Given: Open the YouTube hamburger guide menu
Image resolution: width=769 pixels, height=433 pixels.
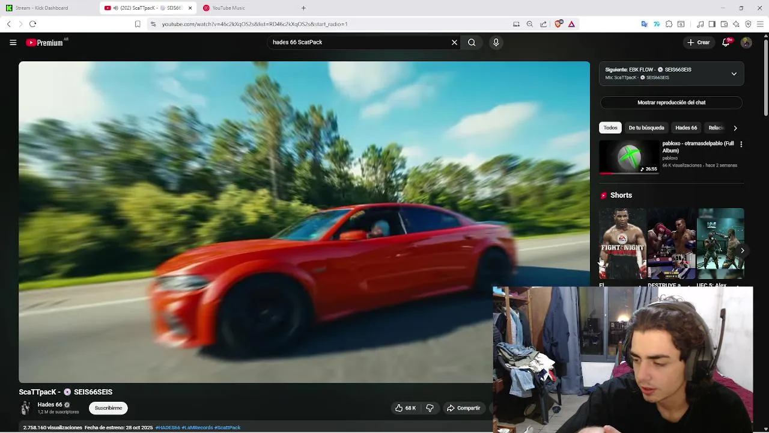Looking at the screenshot, I should (x=13, y=42).
